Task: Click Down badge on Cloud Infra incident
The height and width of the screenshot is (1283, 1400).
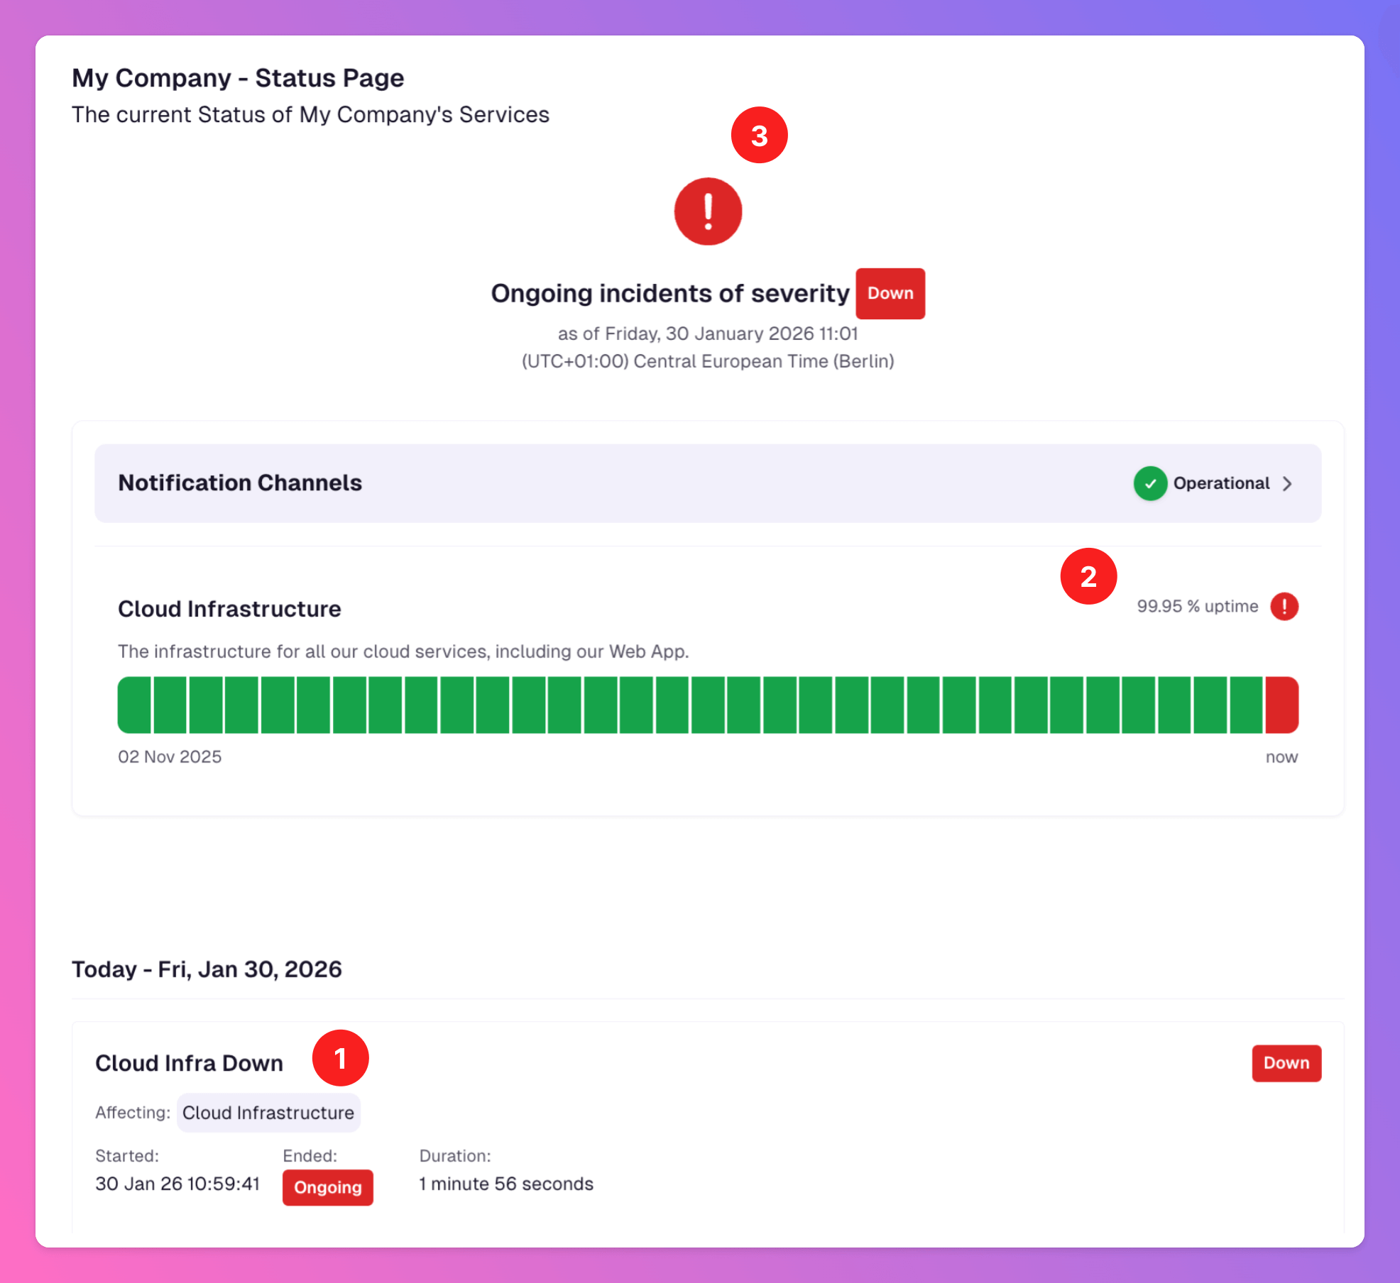Action: pos(1286,1063)
